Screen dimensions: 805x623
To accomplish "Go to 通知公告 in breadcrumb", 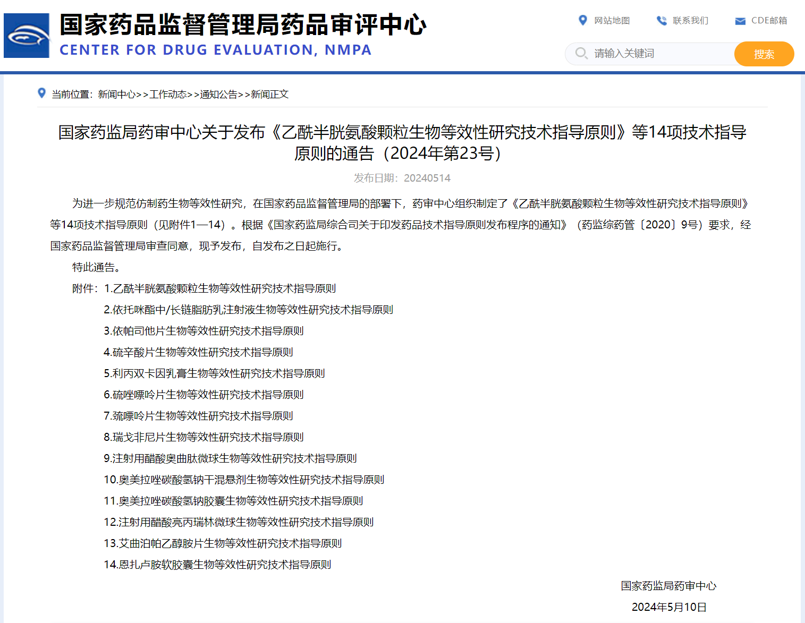I will pos(218,95).
